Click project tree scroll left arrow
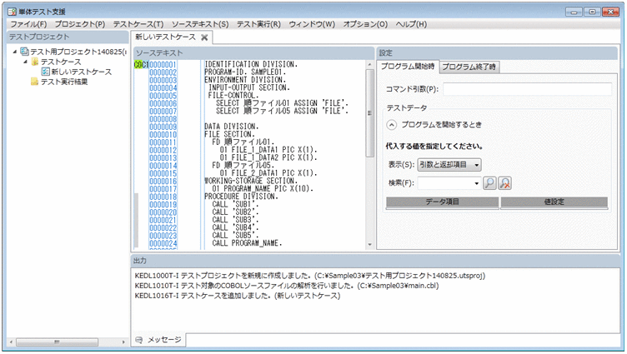This screenshot has height=354, width=627. (11, 342)
